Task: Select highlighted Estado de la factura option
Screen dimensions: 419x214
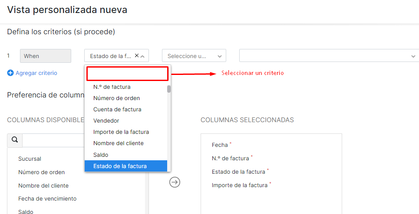Action: (120, 166)
